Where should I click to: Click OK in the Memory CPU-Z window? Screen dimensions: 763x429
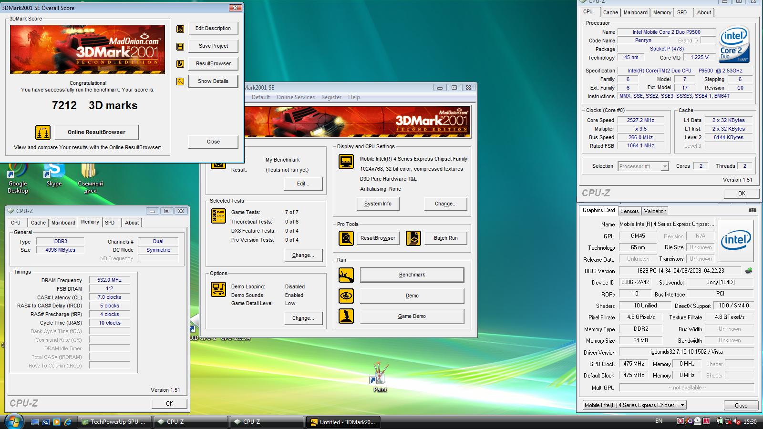[x=169, y=404]
